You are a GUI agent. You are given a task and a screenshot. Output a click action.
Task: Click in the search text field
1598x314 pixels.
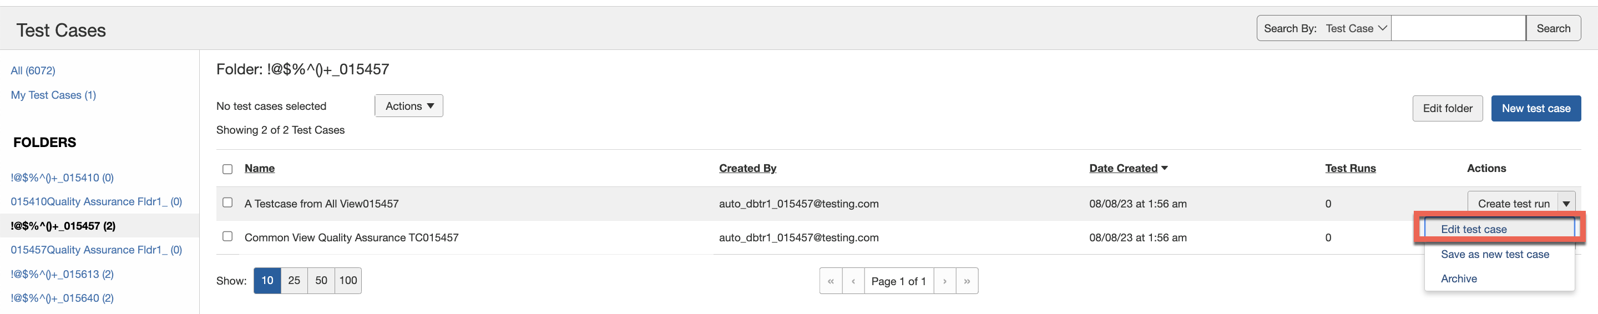[1458, 28]
